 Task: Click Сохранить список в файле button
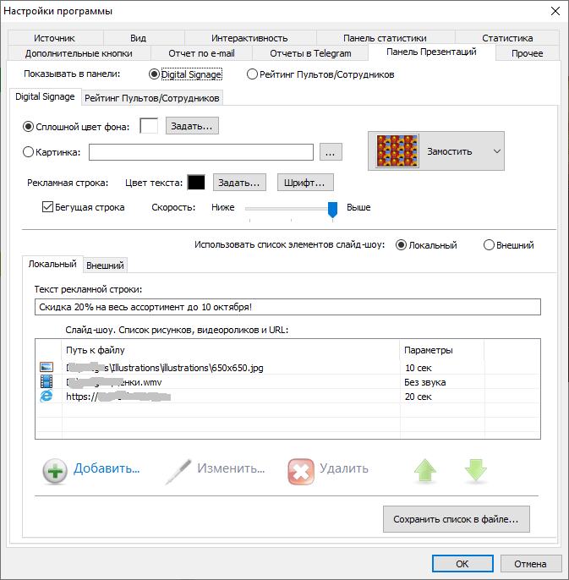pyautogui.click(x=461, y=519)
